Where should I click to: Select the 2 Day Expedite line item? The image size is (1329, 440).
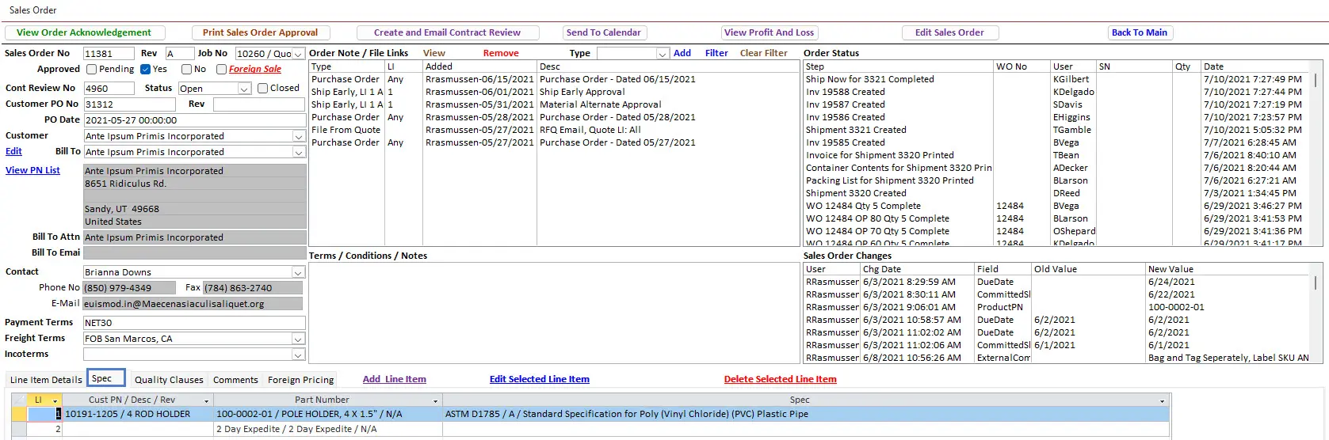point(327,429)
